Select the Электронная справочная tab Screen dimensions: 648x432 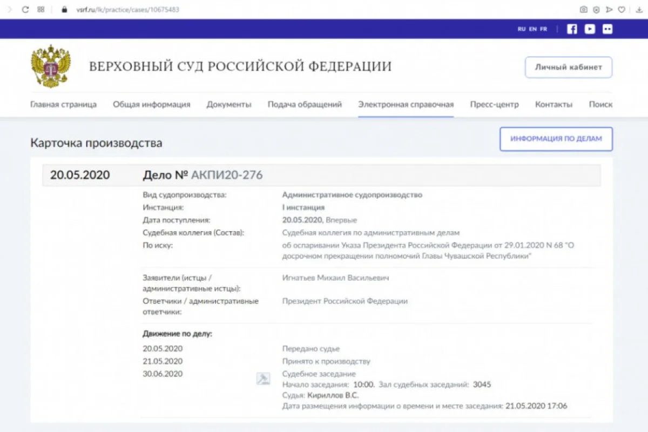(406, 105)
